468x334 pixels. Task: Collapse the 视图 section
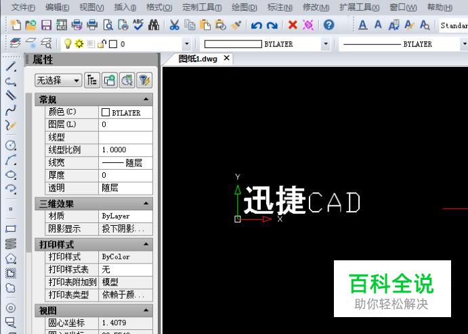click(x=146, y=310)
